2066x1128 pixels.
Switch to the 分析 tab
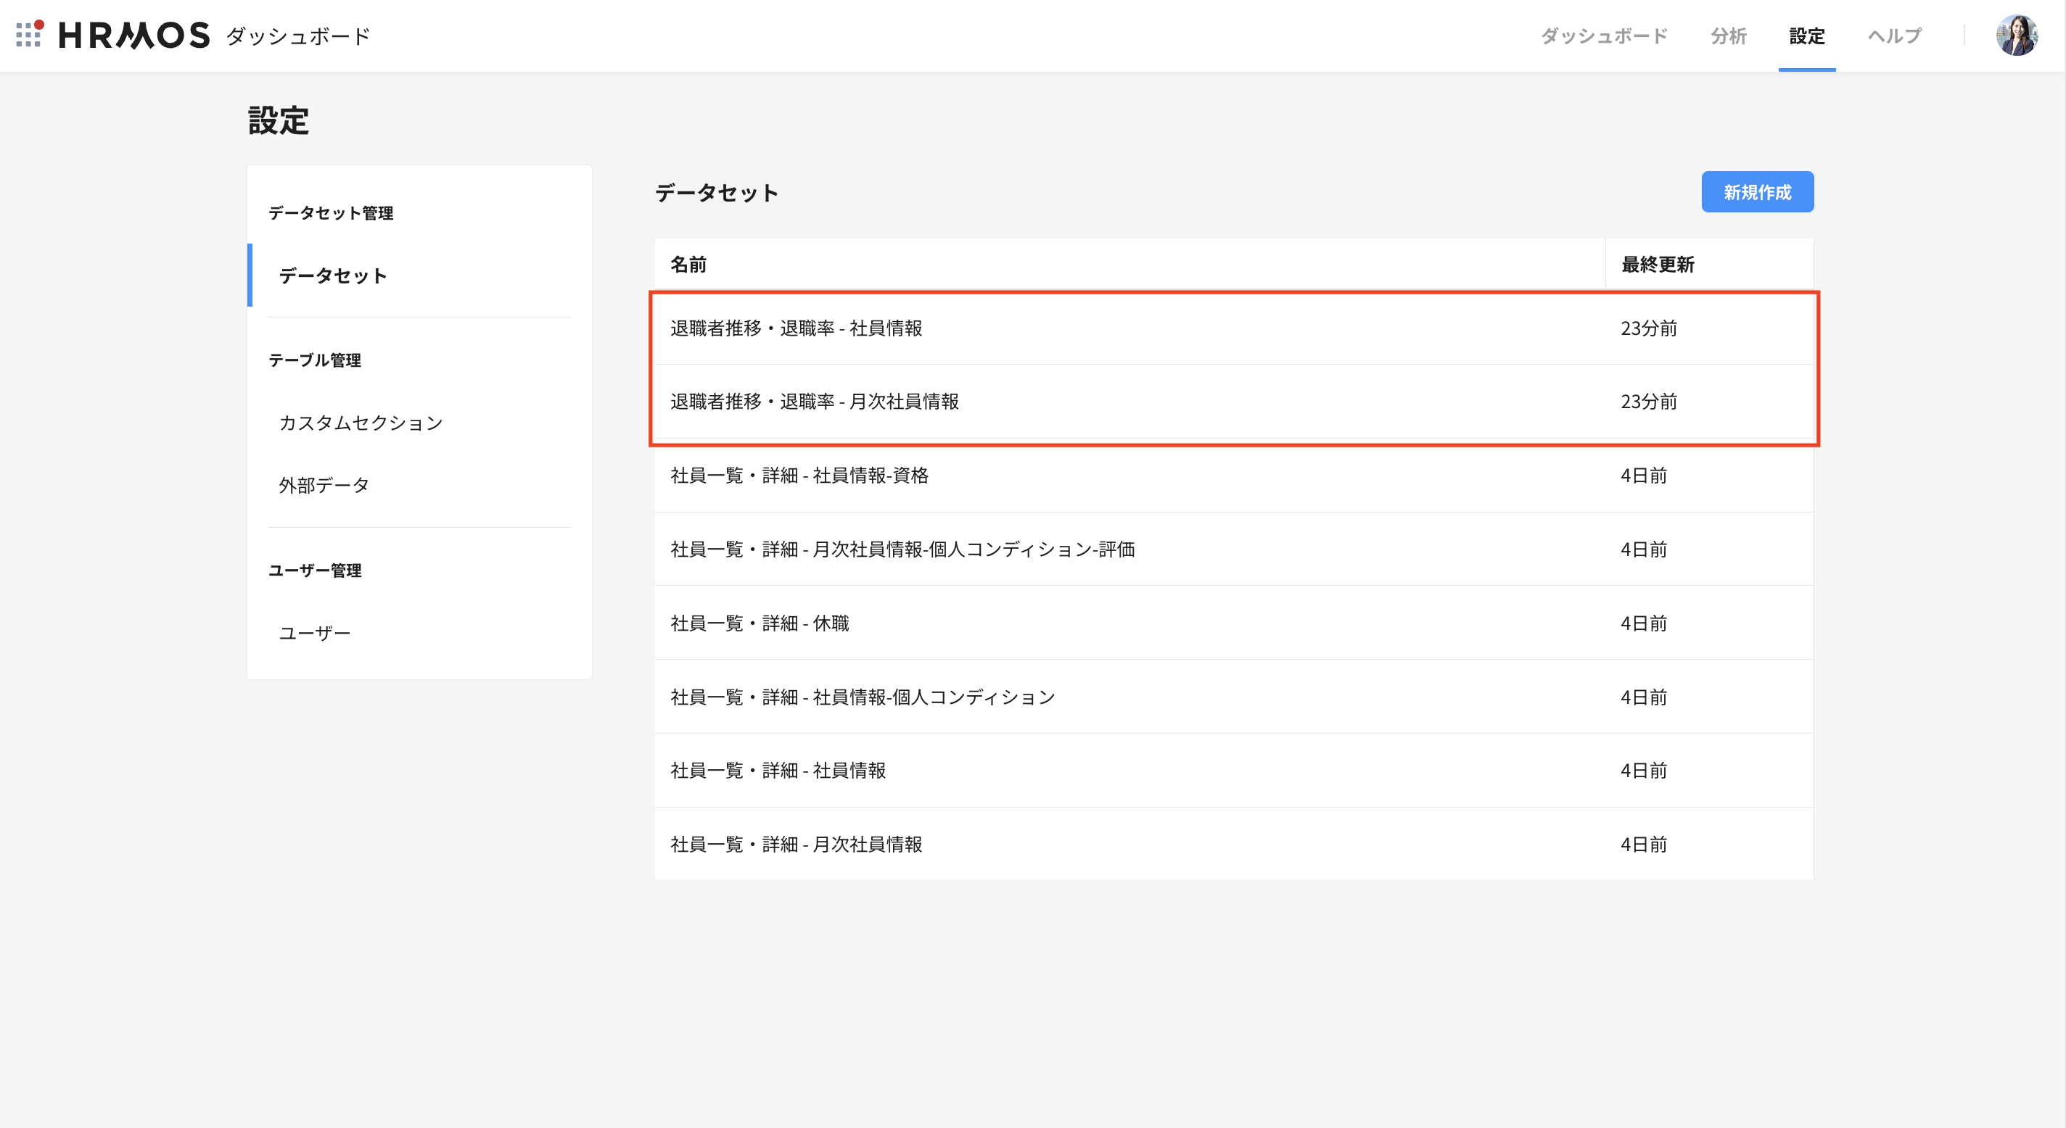point(1729,36)
